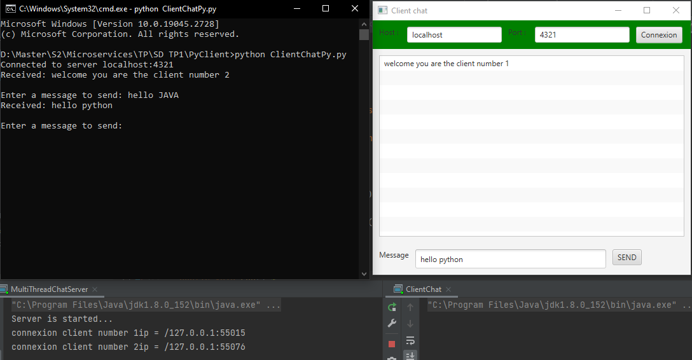Click the cmd scrollbar down arrow
The width and height of the screenshot is (692, 360).
(x=364, y=274)
